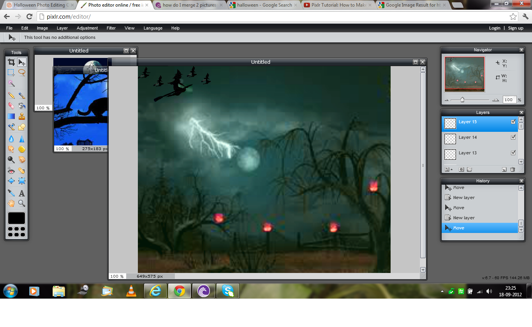The height and width of the screenshot is (327, 532).
Task: Select the Red Eye Reduction tool
Action: (11, 171)
